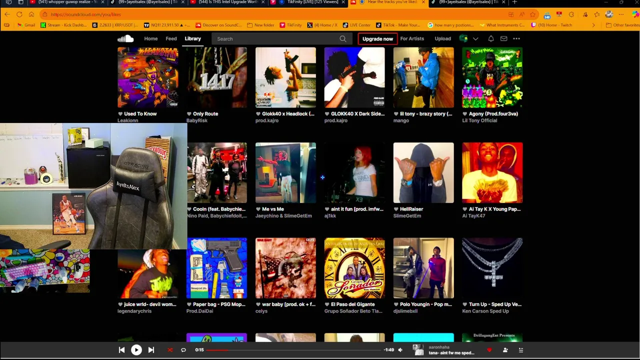640x360 pixels.
Task: Unlike the currently playing track
Action: coord(489,350)
